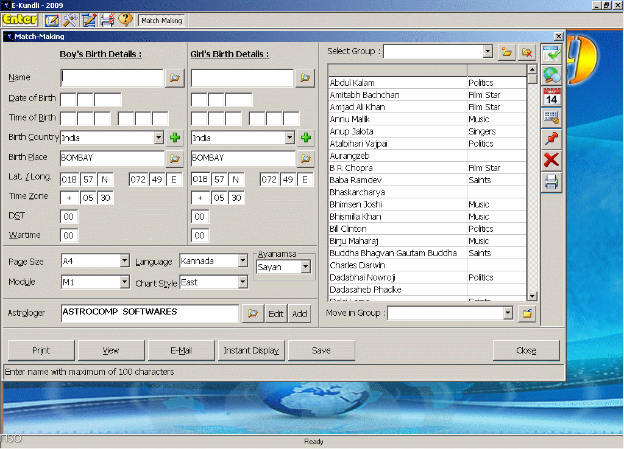This screenshot has width=624, height=449.
Task: Click the May 14 calendar icon
Action: click(551, 96)
